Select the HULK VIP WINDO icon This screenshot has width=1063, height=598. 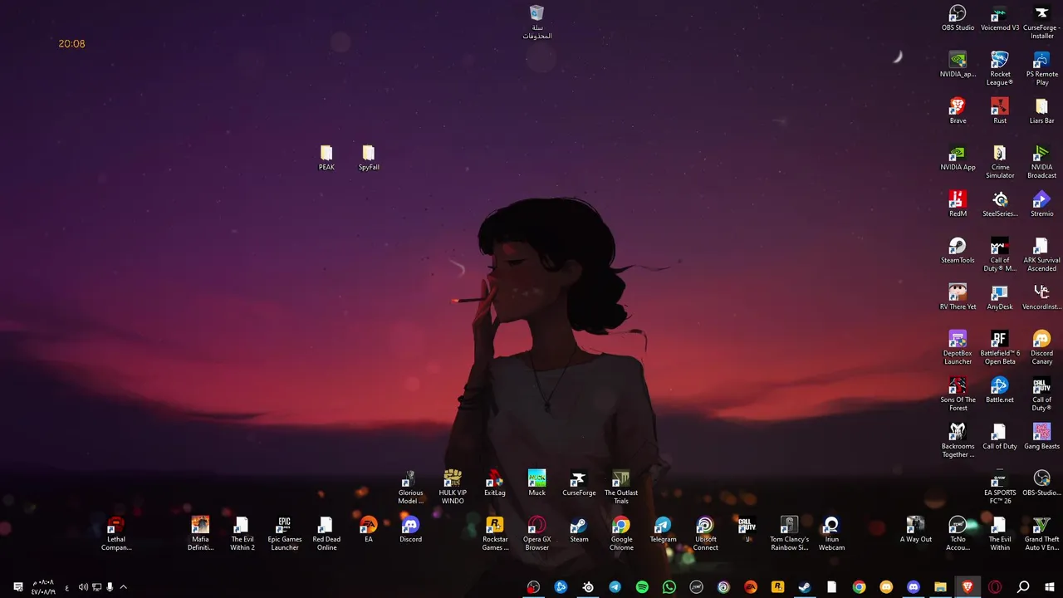453,488
